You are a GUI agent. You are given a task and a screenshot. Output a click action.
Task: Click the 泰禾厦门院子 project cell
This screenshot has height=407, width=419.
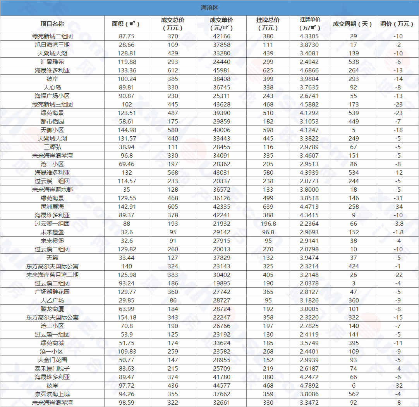(x=52, y=369)
